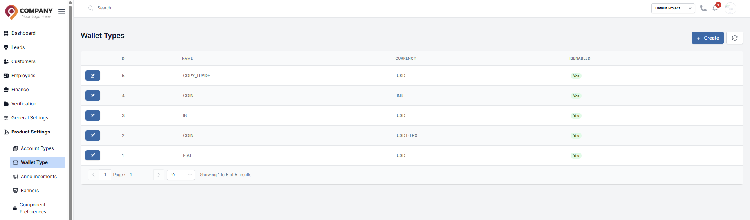Go to next page arrow
The image size is (750, 220).
(x=159, y=175)
